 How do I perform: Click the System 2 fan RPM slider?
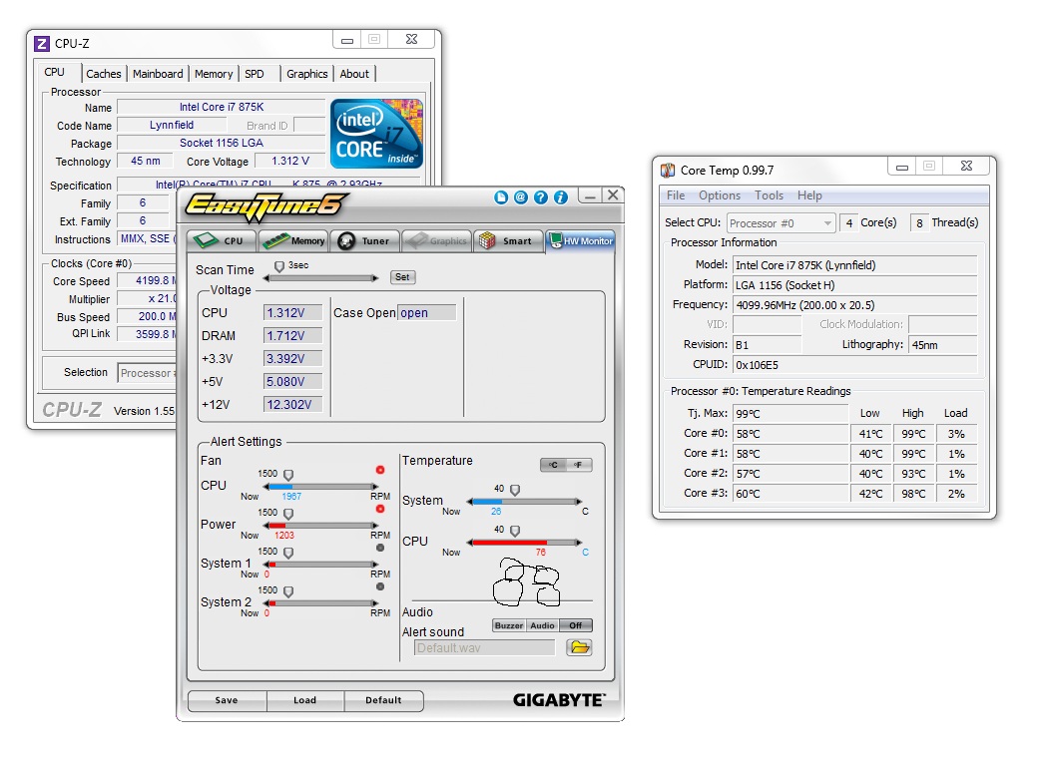(321, 603)
